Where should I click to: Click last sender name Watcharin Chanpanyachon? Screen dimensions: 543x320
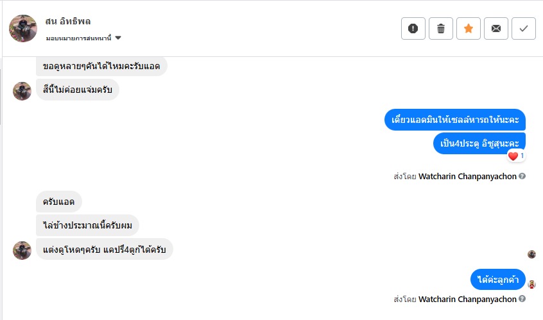[467, 299]
